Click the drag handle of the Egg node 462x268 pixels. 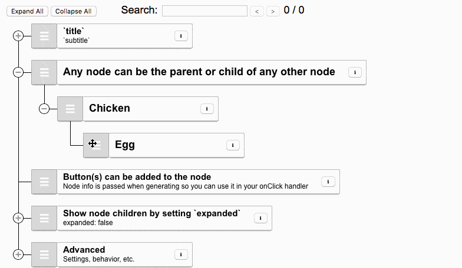pyautogui.click(x=96, y=145)
